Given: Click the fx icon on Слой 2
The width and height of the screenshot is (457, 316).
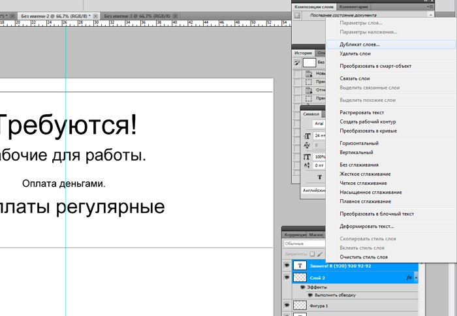Looking at the screenshot, I should [x=409, y=277].
